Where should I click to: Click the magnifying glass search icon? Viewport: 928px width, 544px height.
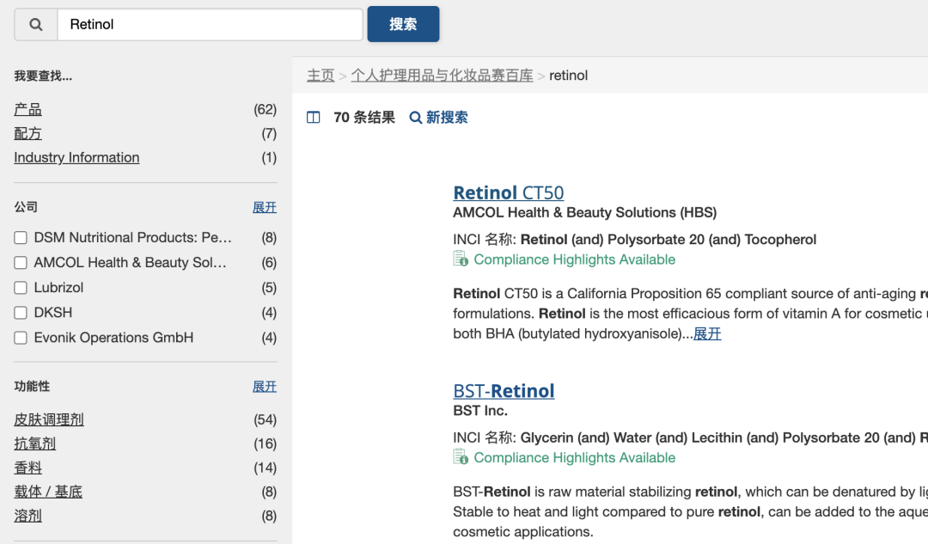point(34,24)
